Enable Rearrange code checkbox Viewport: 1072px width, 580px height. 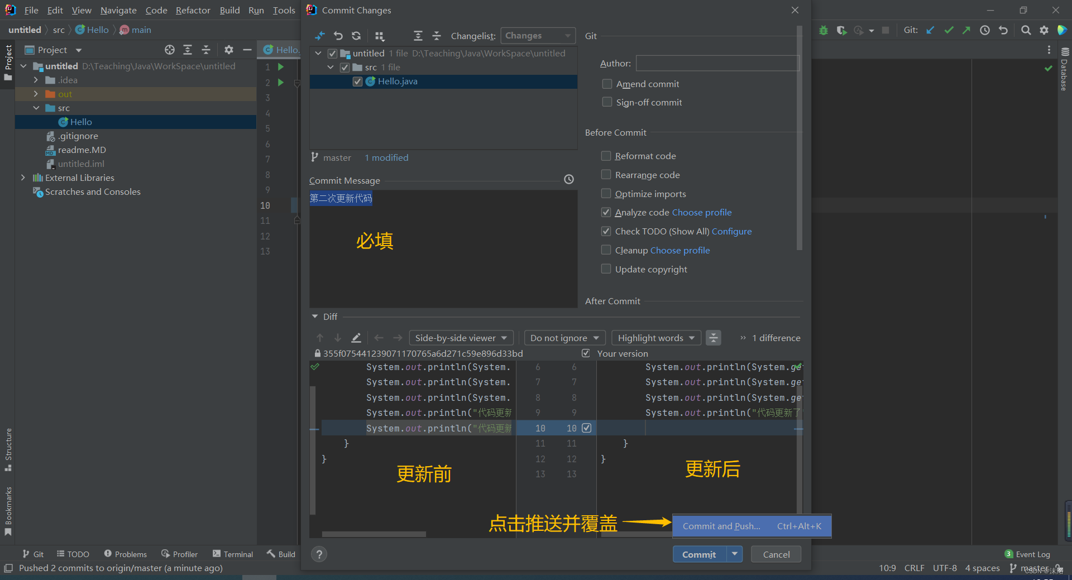(606, 175)
